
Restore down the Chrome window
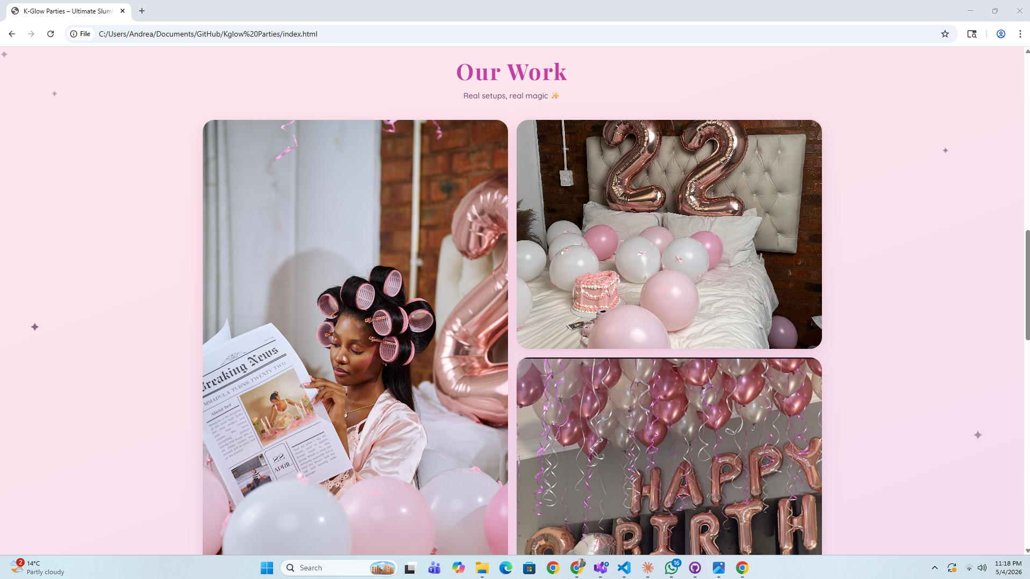tap(995, 11)
